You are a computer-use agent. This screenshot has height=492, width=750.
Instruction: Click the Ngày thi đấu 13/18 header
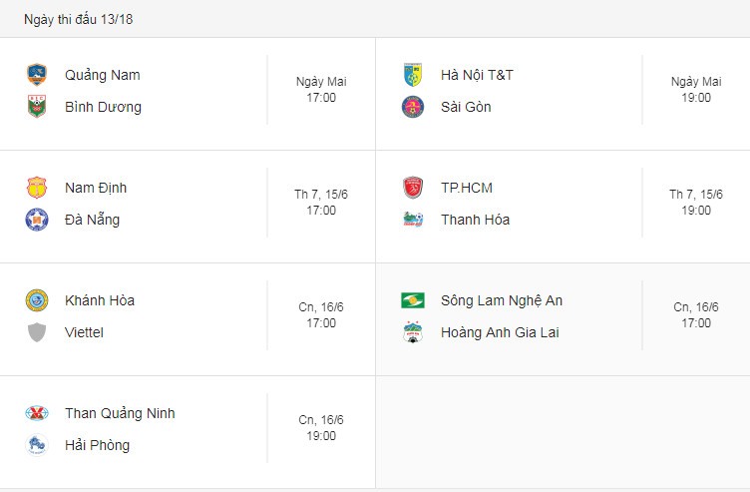pos(78,19)
